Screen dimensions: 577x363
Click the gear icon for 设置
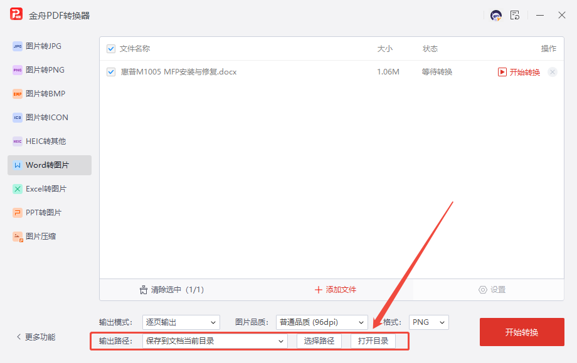tap(483, 290)
